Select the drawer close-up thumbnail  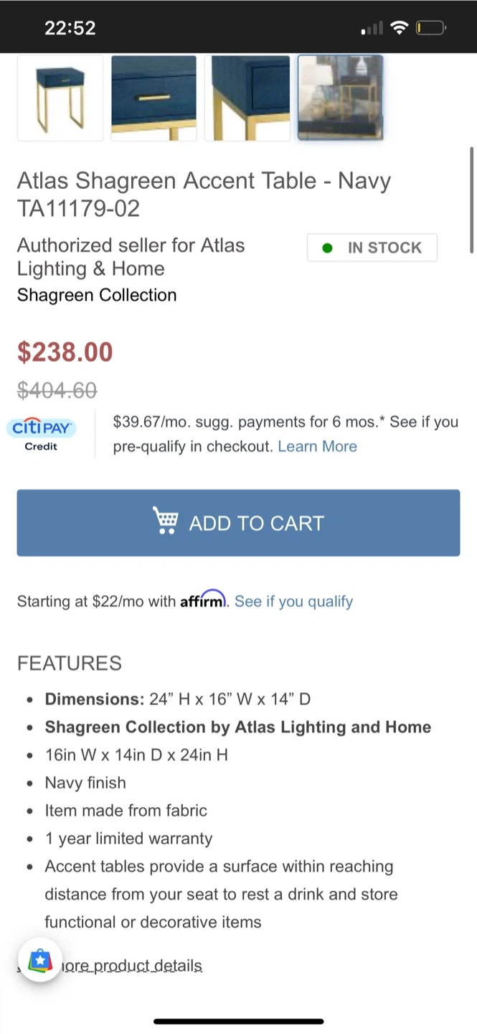[x=154, y=98]
